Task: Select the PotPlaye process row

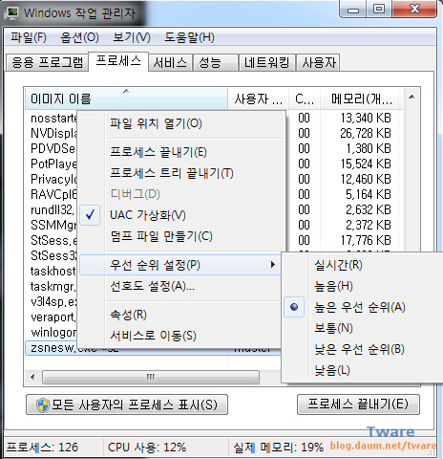Action: 53,164
